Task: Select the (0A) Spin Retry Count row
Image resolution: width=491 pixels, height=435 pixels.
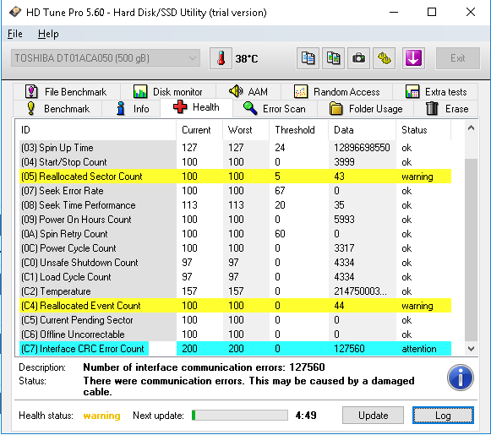Action: (x=235, y=234)
